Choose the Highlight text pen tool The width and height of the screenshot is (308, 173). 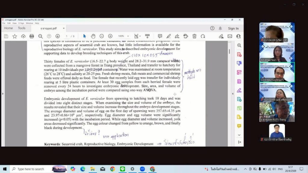tap(168, 36)
